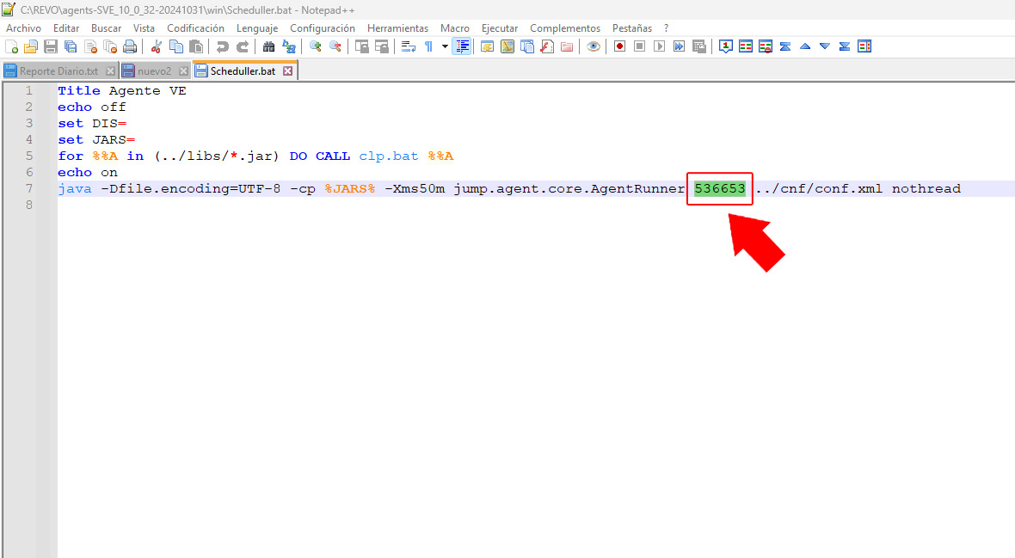Open the Codificación menu
1015x558 pixels.
(195, 28)
